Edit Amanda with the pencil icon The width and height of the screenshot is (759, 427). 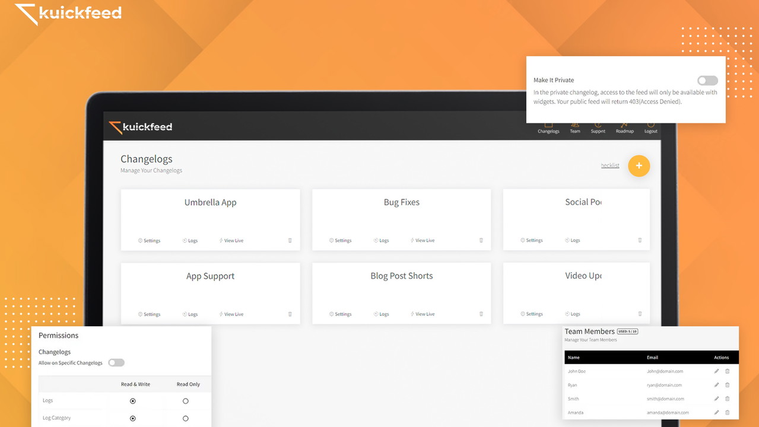(717, 412)
